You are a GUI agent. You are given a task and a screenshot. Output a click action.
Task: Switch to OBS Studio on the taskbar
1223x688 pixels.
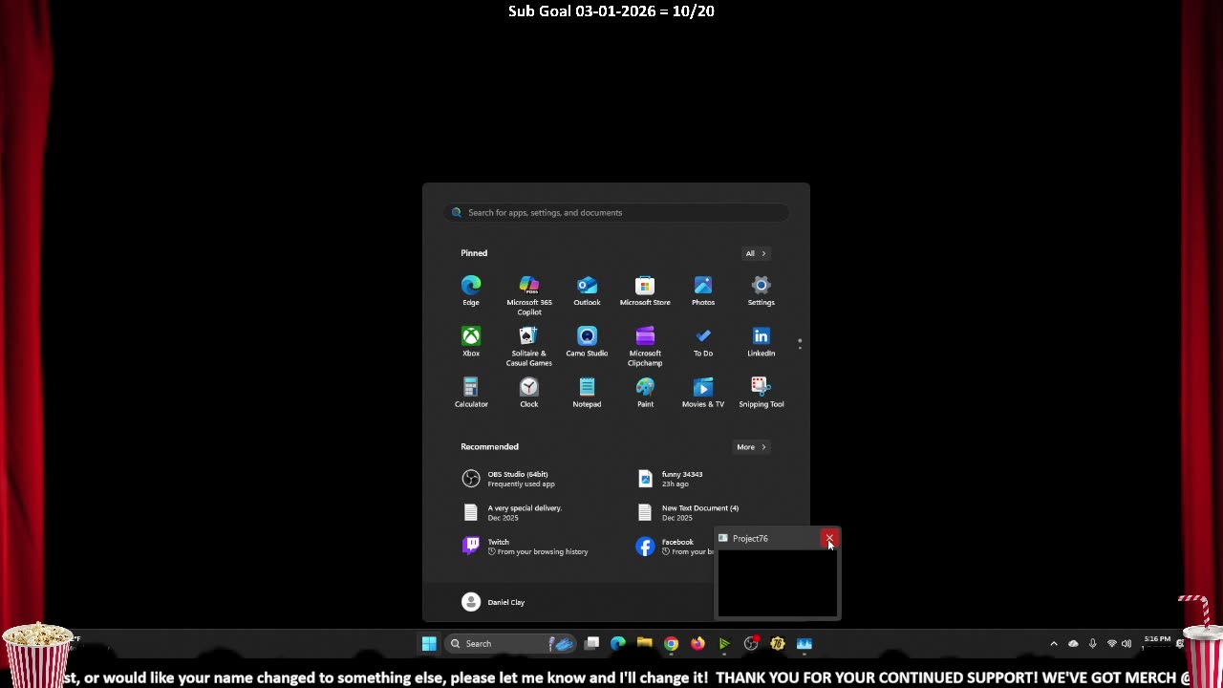[751, 643]
